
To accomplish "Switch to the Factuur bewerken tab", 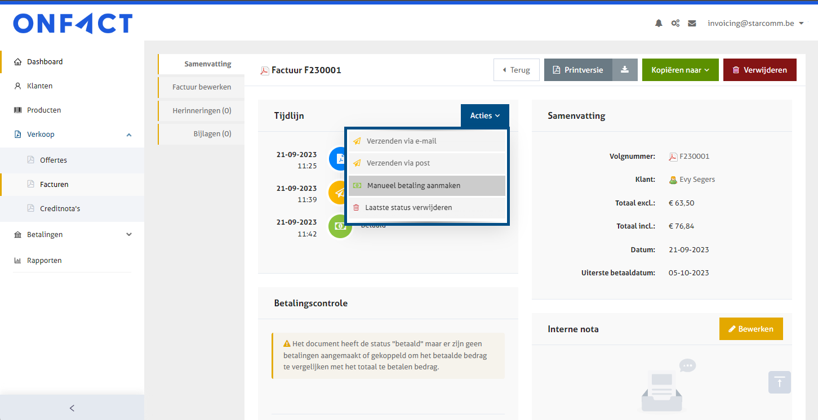I will point(202,87).
